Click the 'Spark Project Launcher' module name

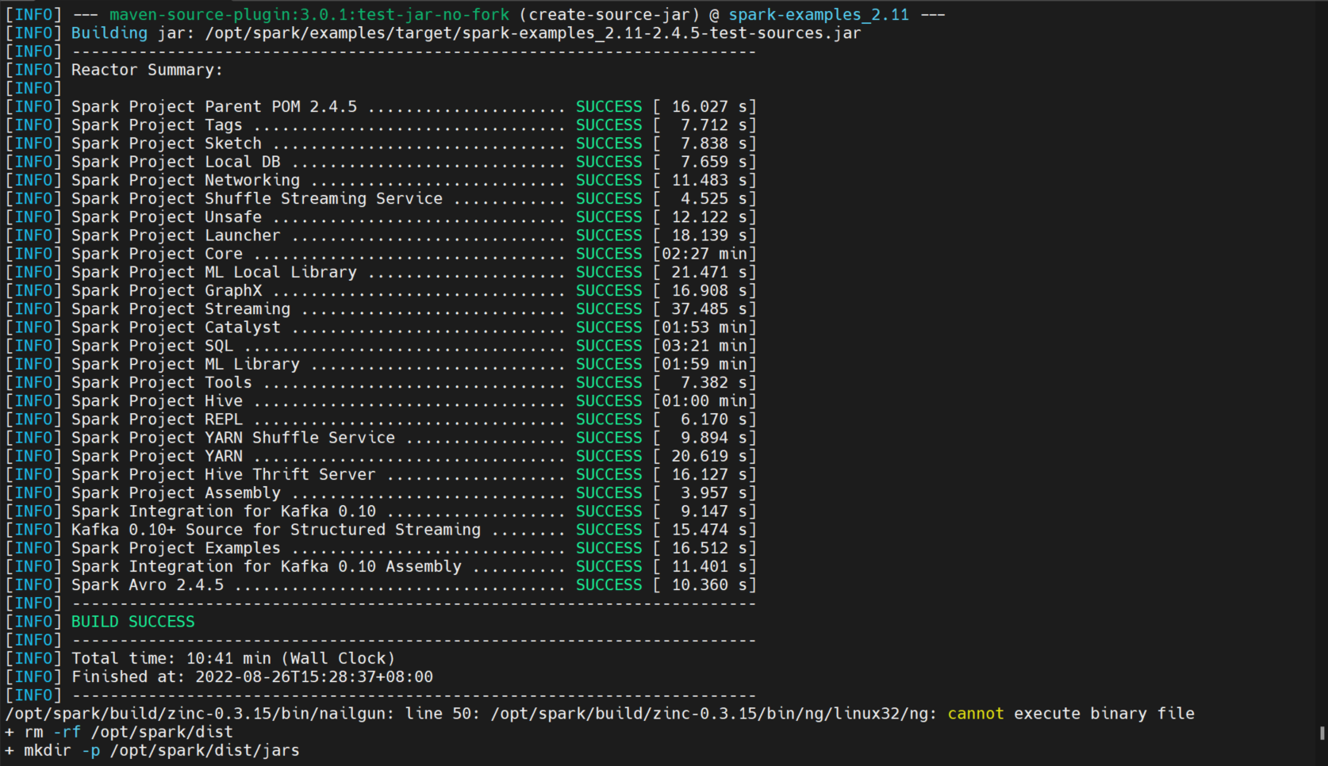(x=176, y=236)
